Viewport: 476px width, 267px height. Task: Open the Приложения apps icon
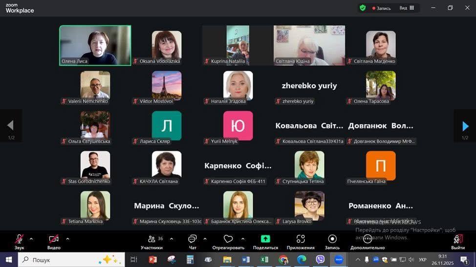[x=301, y=239]
